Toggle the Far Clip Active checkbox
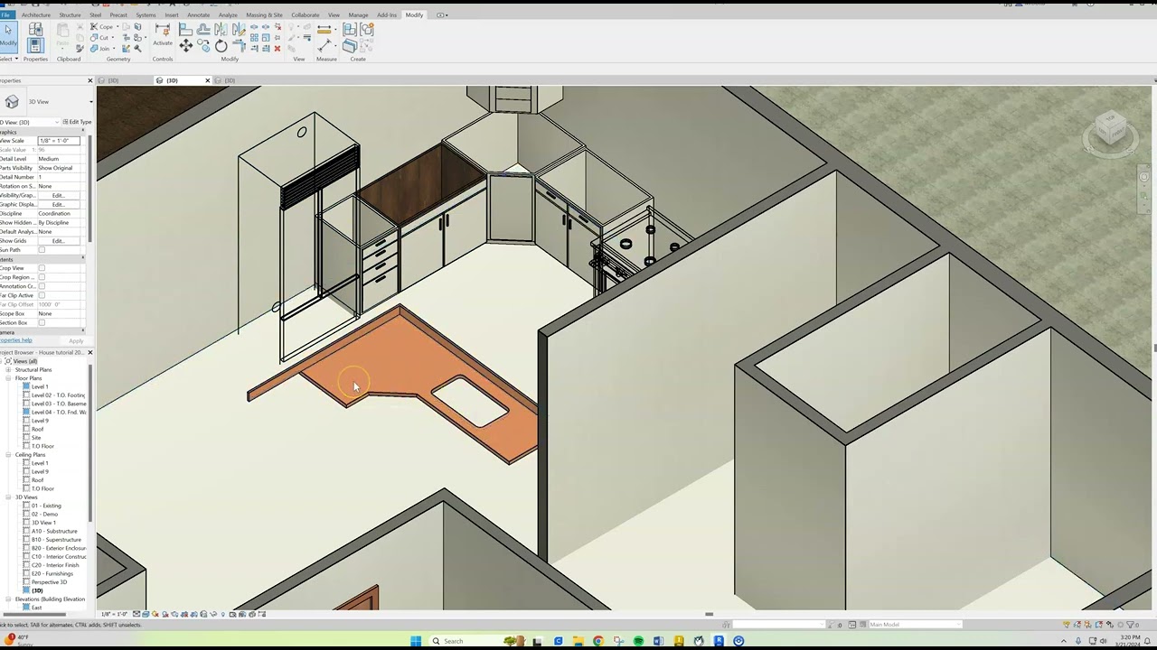The height and width of the screenshot is (650, 1157). (42, 295)
